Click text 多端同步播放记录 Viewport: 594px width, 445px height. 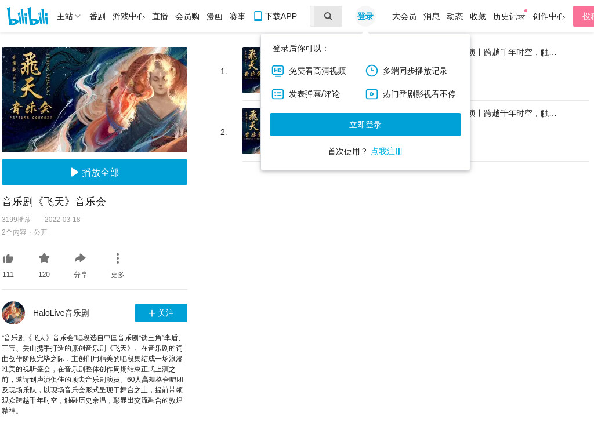pyautogui.click(x=415, y=71)
